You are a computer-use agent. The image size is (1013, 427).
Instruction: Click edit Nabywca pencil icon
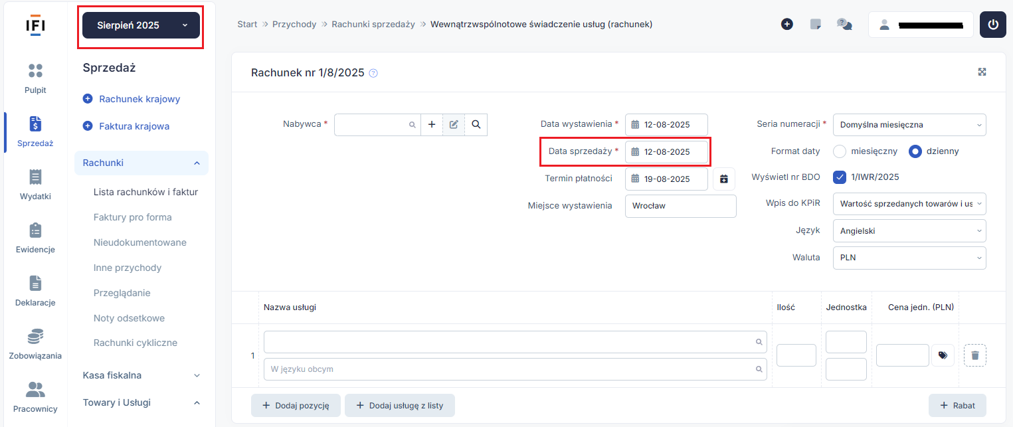coord(454,124)
